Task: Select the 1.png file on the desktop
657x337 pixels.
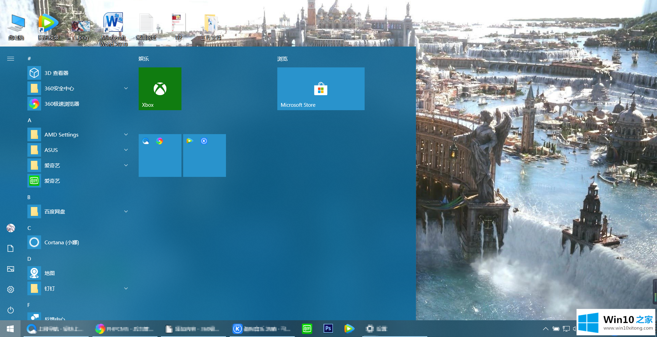Action: 81,30
